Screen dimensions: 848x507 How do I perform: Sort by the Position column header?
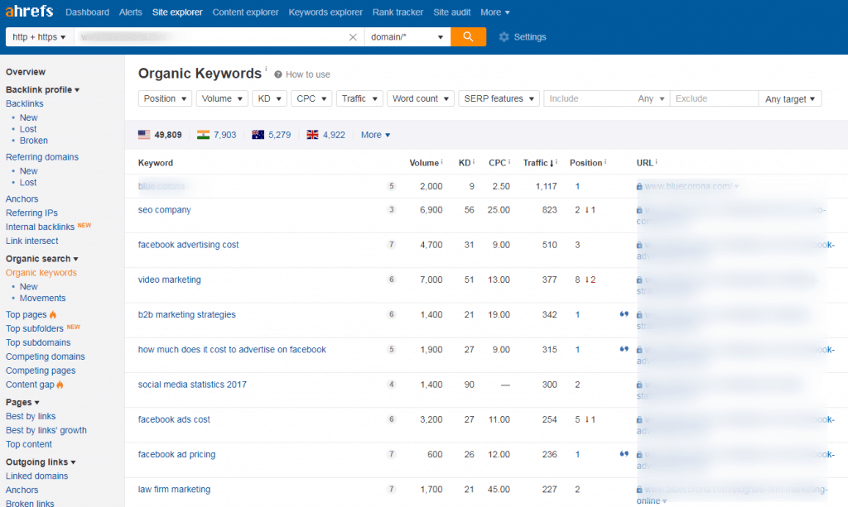(585, 162)
